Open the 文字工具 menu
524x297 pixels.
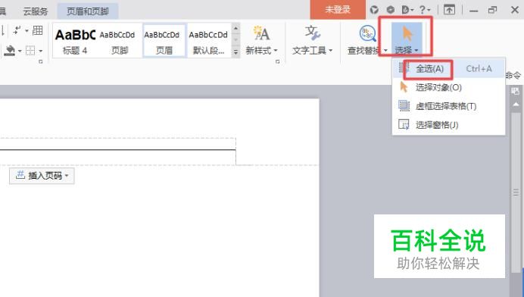313,40
